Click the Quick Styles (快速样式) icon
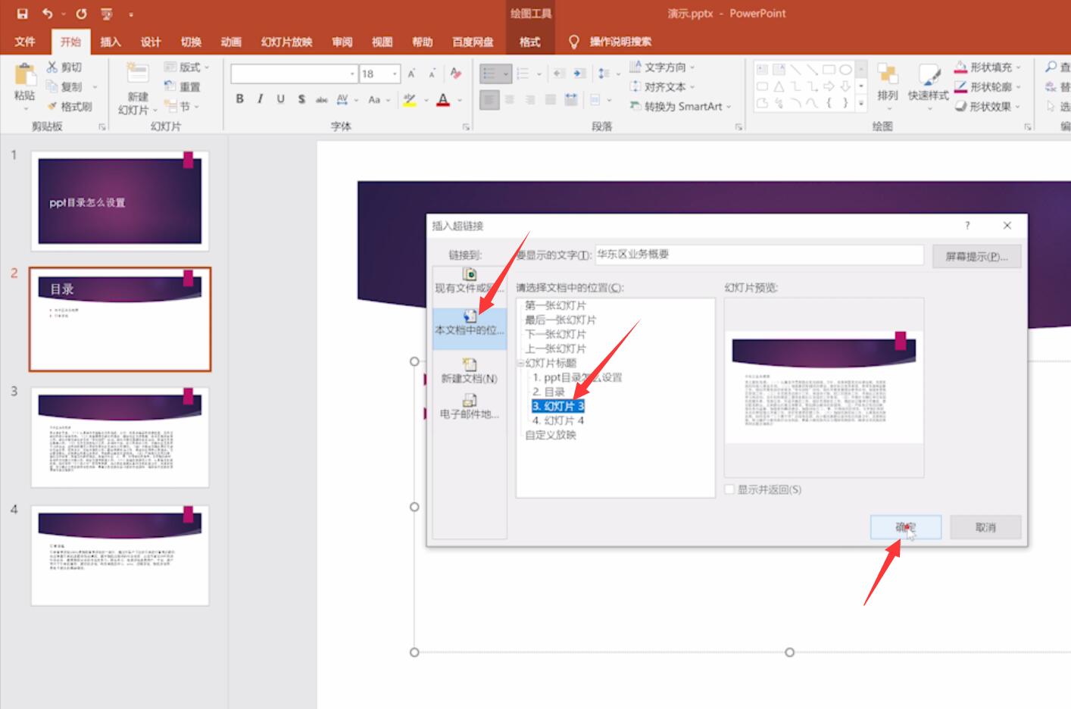The image size is (1071, 709). [929, 75]
